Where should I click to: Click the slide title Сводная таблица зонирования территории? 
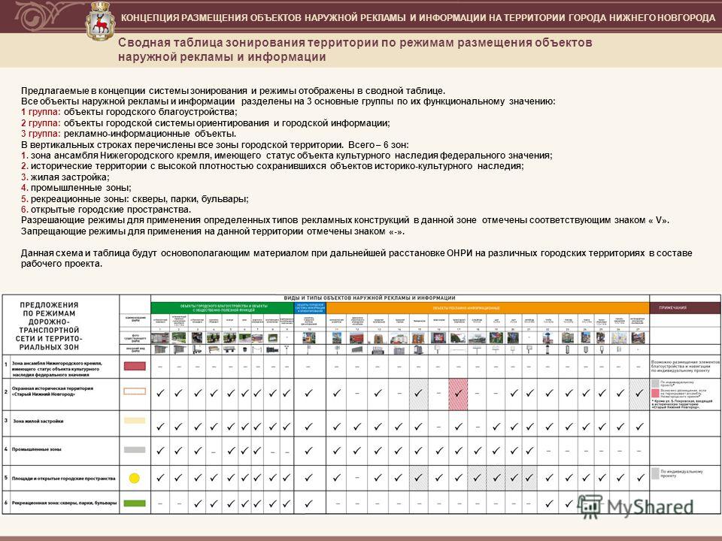(x=355, y=50)
